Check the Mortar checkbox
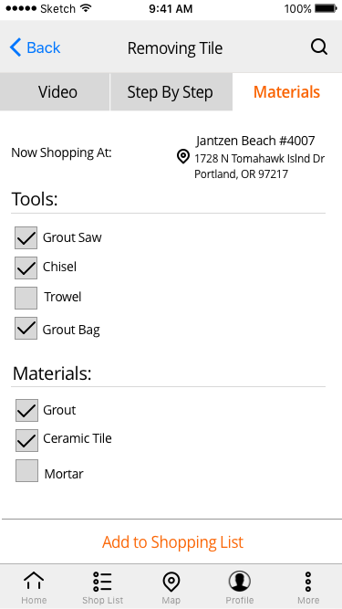The height and width of the screenshot is (609, 342). [26, 471]
